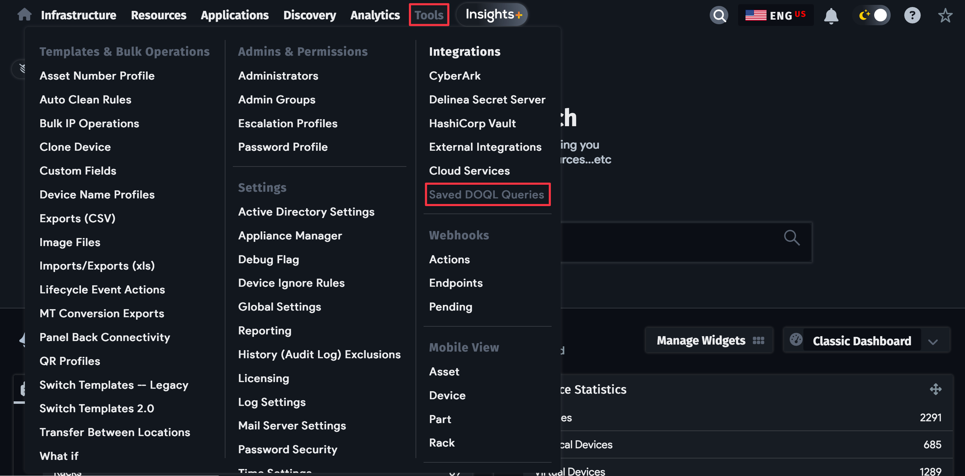
Task: Open Imports/Exports (xls)
Action: tap(97, 266)
